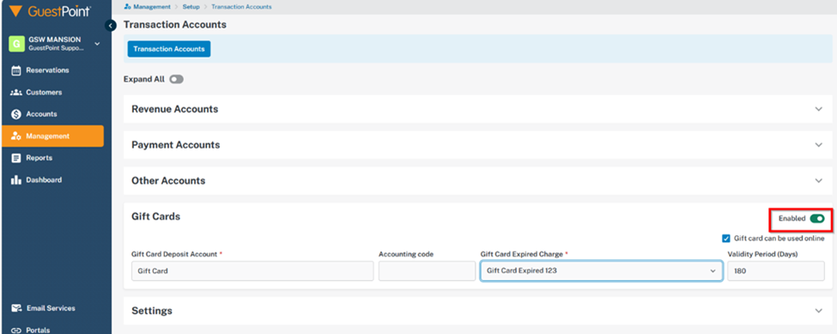
Task: Click the Reports document icon
Action: tap(15, 158)
